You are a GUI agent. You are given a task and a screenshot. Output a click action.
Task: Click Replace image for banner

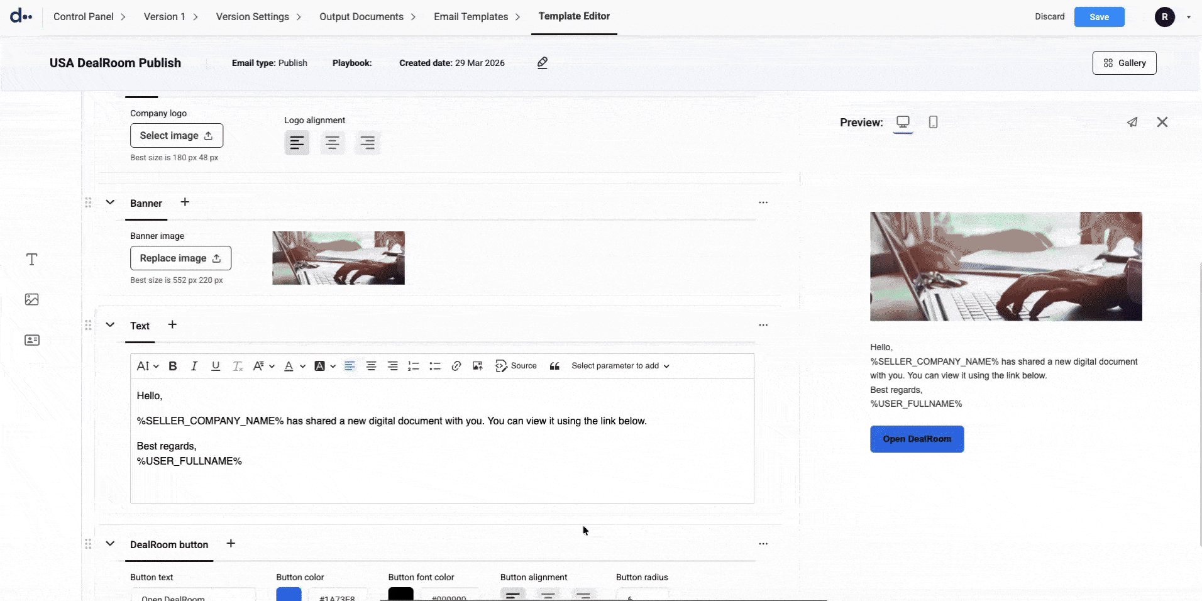(180, 258)
